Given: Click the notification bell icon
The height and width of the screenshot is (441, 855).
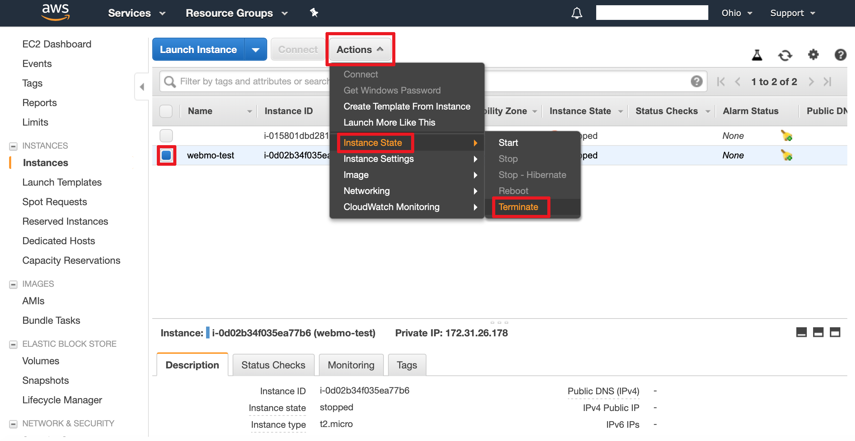Looking at the screenshot, I should coord(577,13).
